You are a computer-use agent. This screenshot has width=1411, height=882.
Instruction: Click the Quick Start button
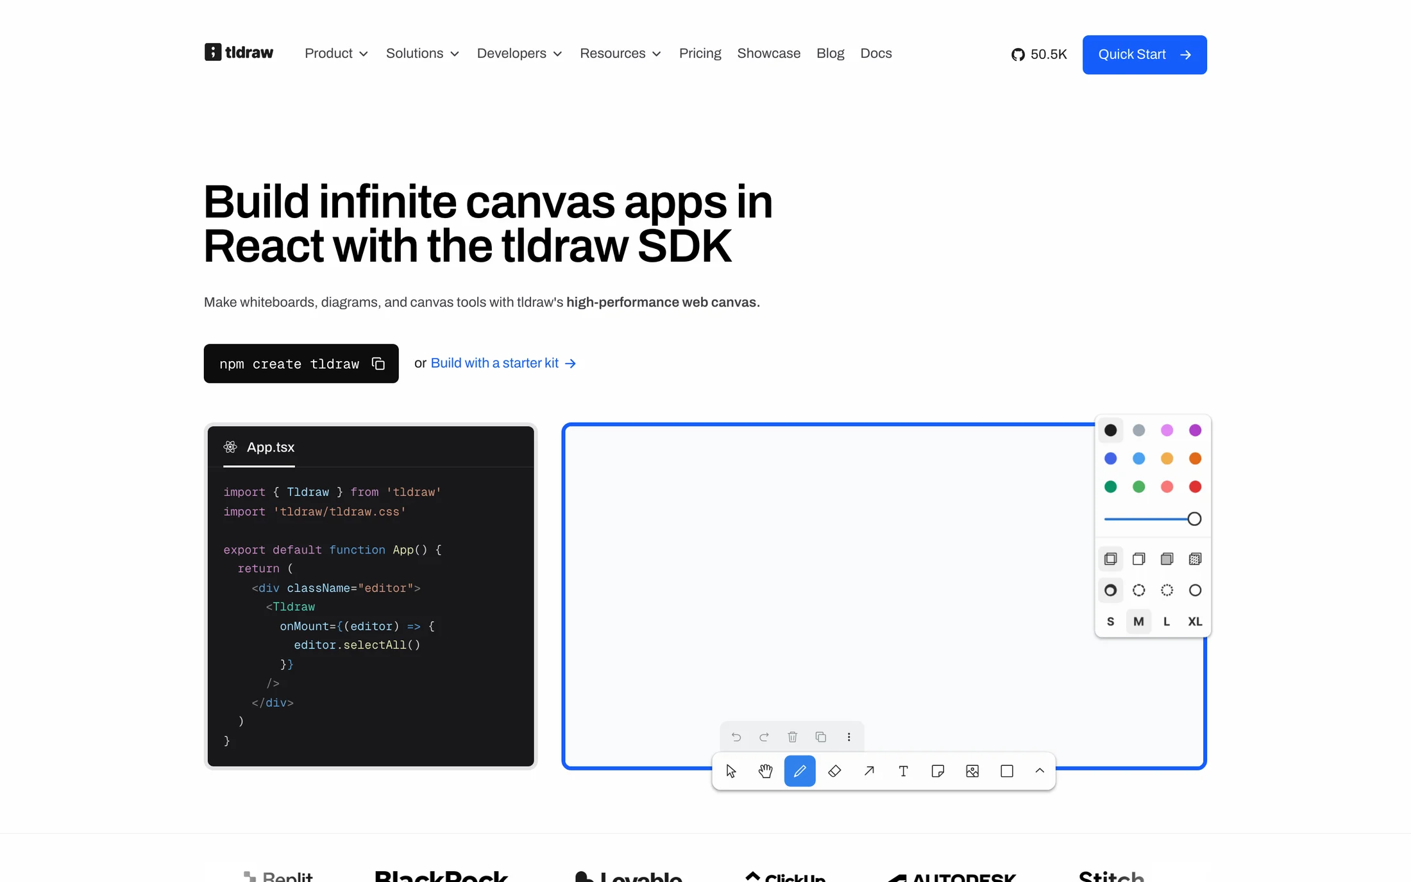pyautogui.click(x=1145, y=55)
